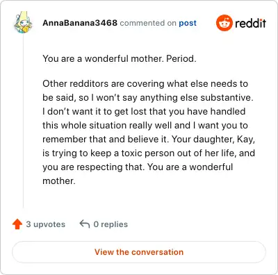Collapse the comment thread vertical line
This screenshot has height=275, width=278.
(23, 121)
